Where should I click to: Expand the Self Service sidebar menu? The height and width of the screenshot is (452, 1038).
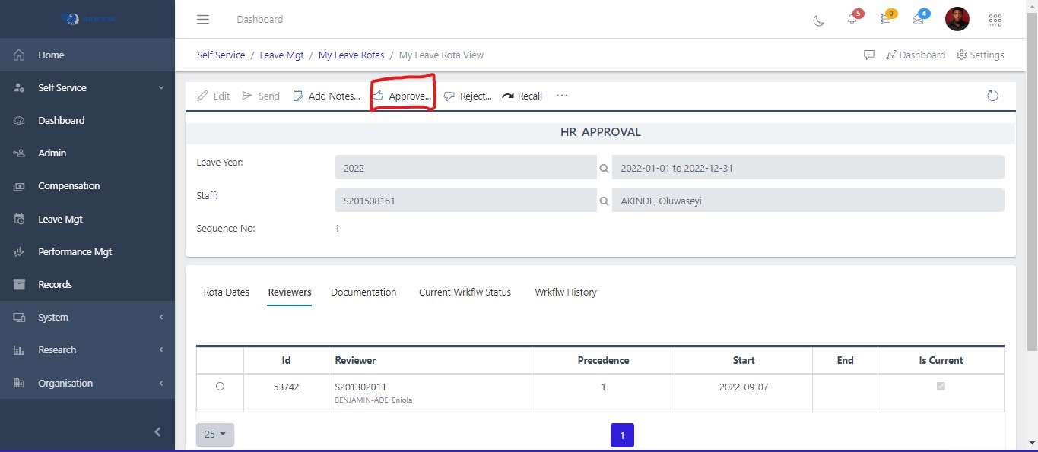pos(87,88)
